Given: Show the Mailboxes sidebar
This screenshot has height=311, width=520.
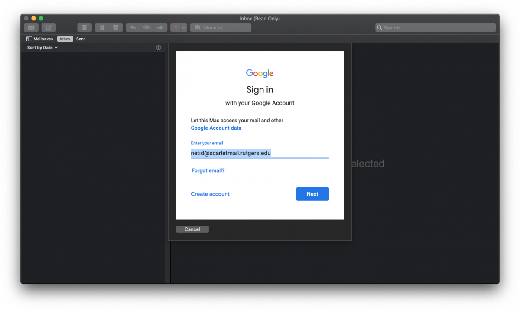Looking at the screenshot, I should tap(39, 39).
